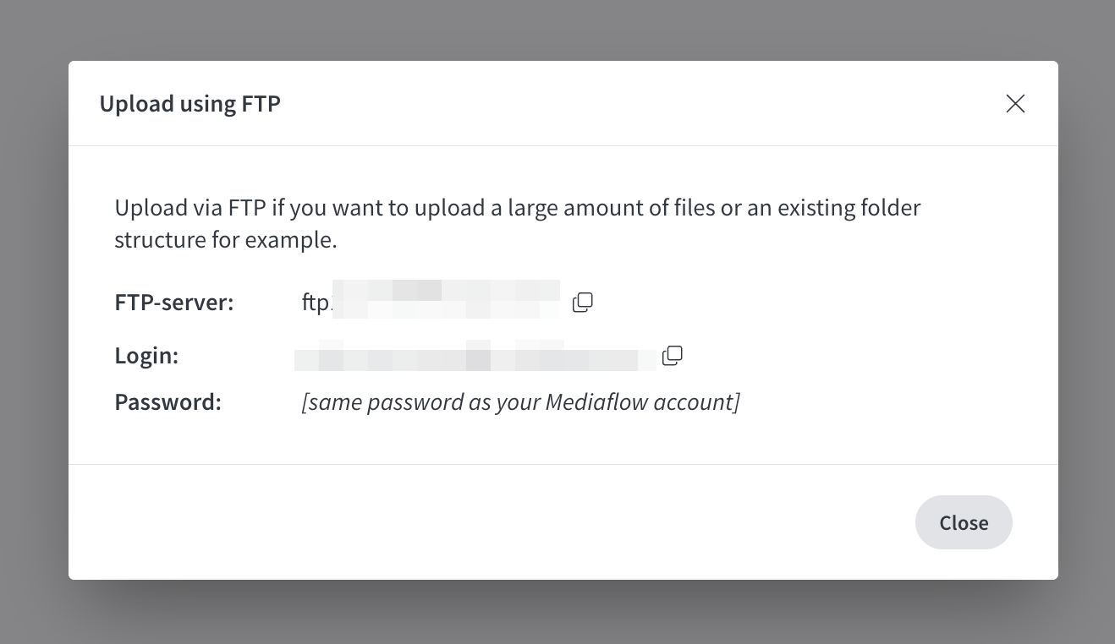Click the "ftp" prefix of server address

point(314,303)
